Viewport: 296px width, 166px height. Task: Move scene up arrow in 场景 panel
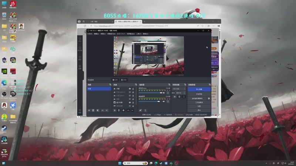[102, 110]
